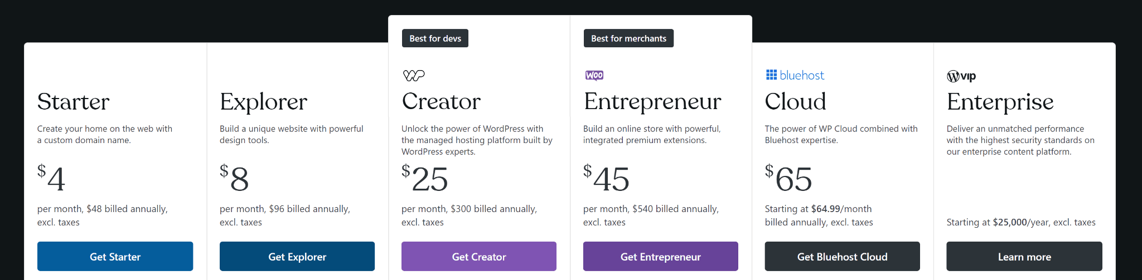Choose the Get Explorer button
1142x280 pixels.
pos(297,257)
